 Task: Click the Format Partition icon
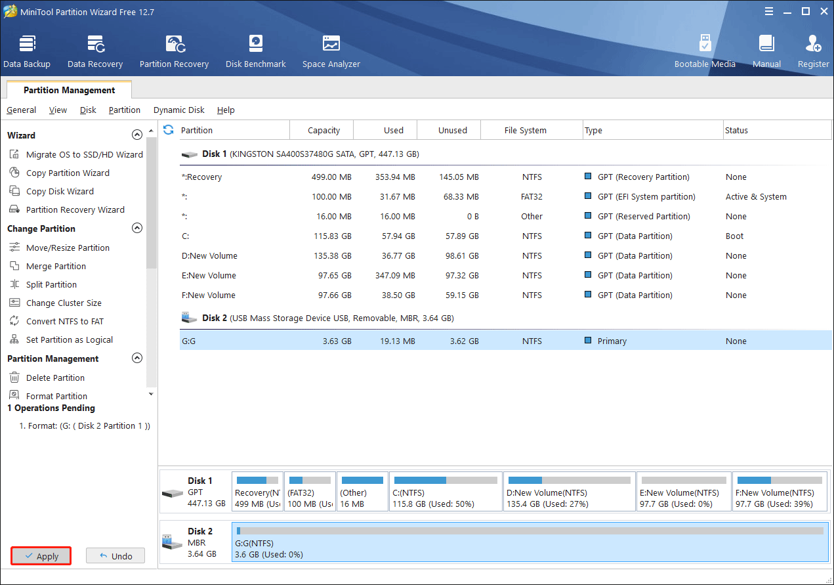point(14,395)
